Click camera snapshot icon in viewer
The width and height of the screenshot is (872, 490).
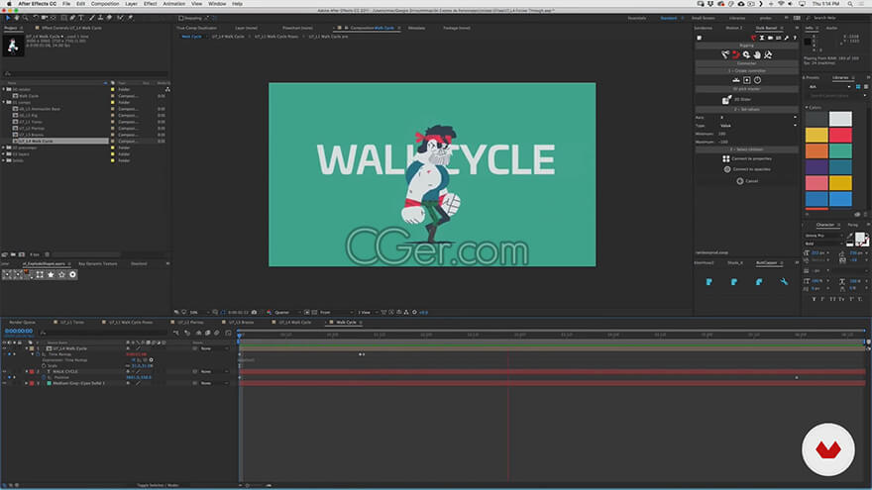(x=254, y=312)
